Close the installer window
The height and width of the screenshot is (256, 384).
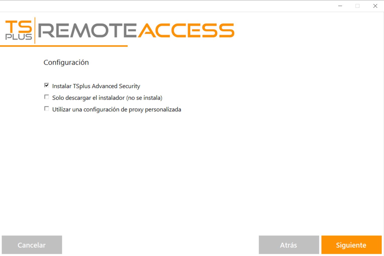point(375,6)
